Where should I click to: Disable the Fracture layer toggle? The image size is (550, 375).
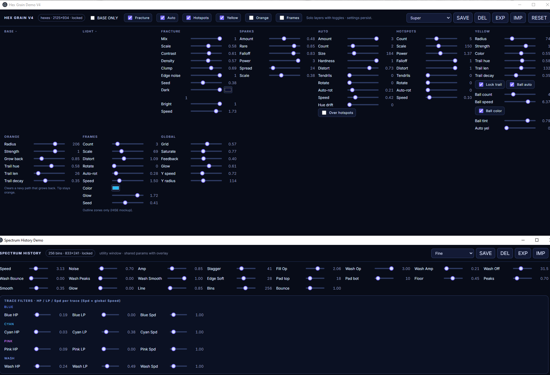click(130, 18)
